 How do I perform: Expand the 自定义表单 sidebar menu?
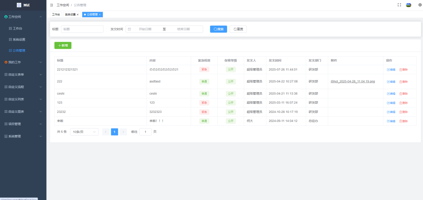pyautogui.click(x=23, y=75)
